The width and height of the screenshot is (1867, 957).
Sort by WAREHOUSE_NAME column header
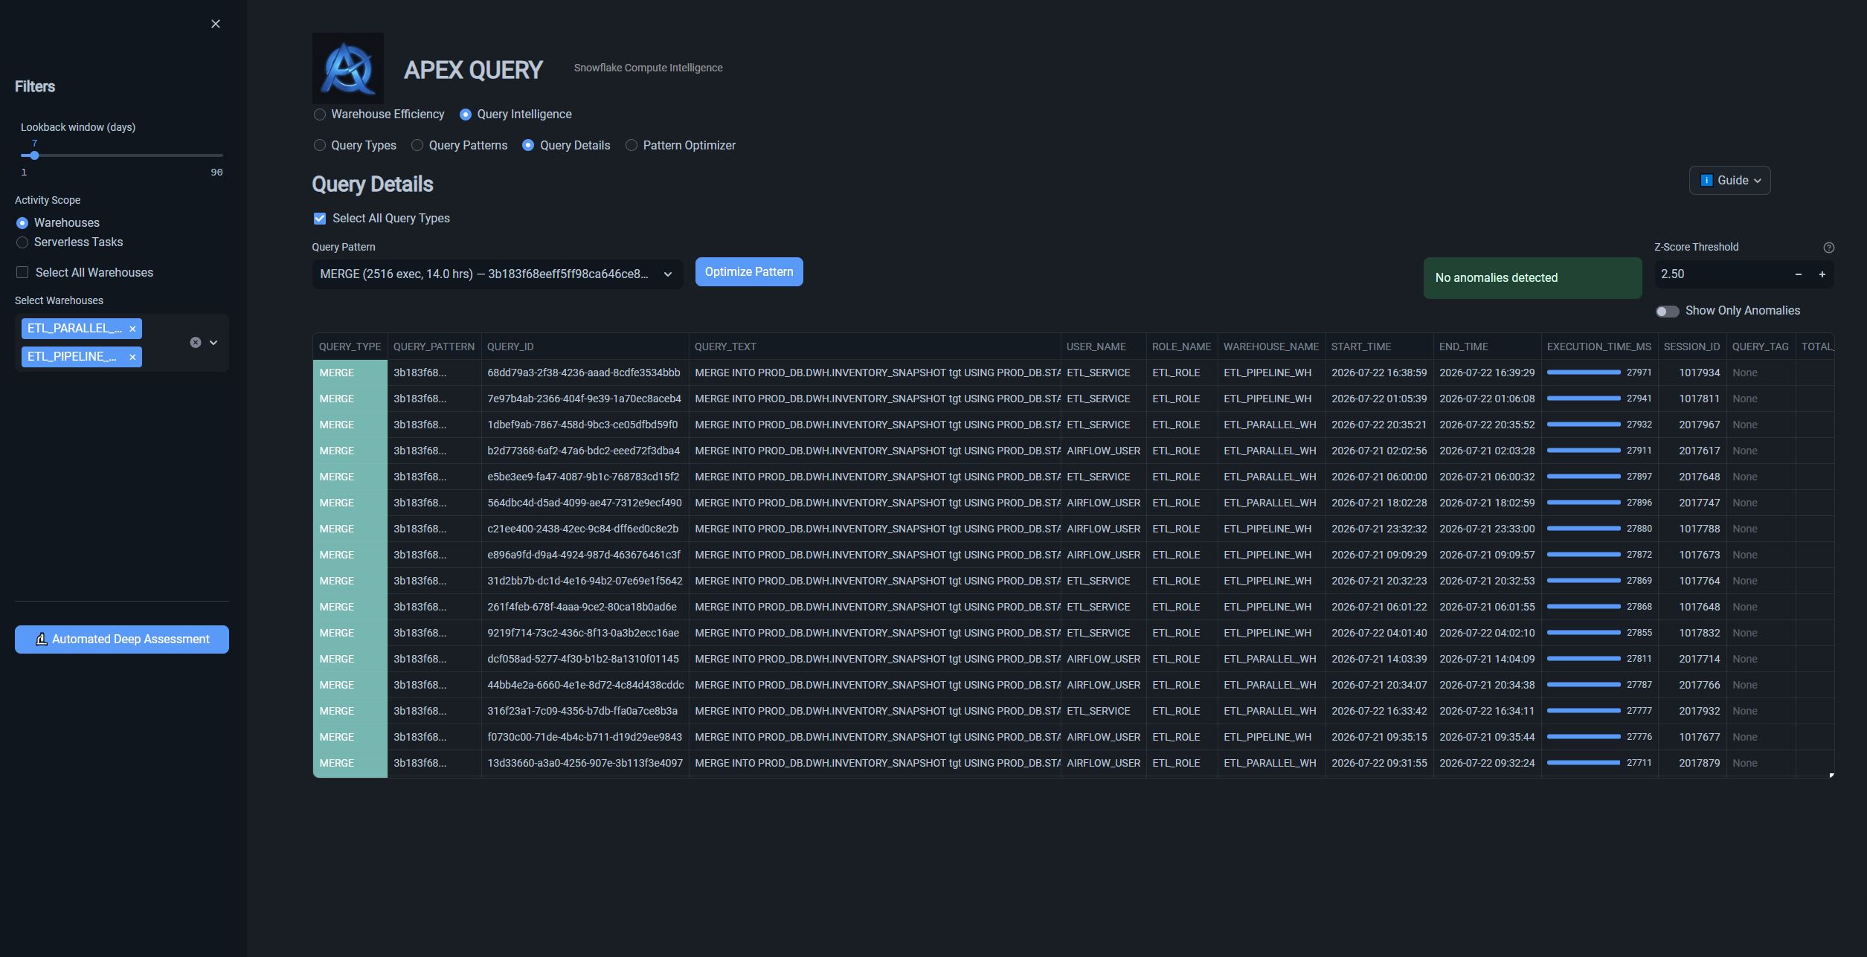[x=1271, y=347]
